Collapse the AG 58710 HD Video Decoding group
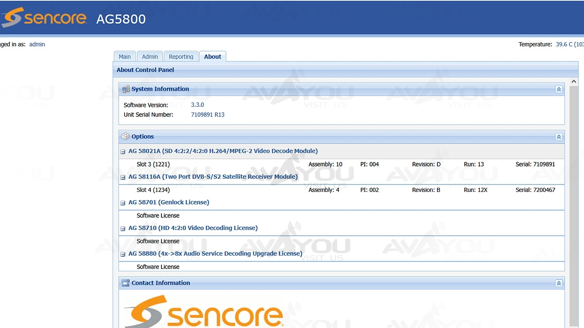584x328 pixels. [123, 229]
